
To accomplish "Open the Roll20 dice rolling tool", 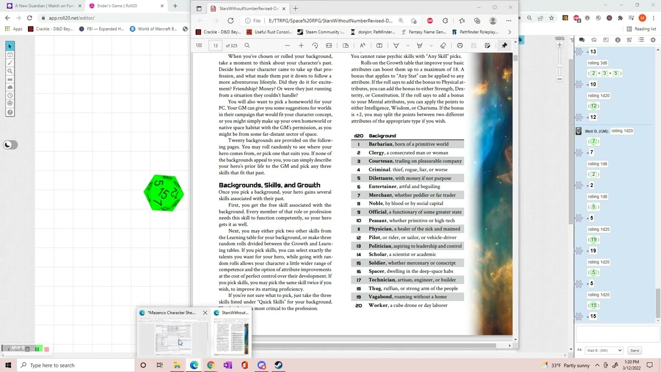I will tap(10, 104).
